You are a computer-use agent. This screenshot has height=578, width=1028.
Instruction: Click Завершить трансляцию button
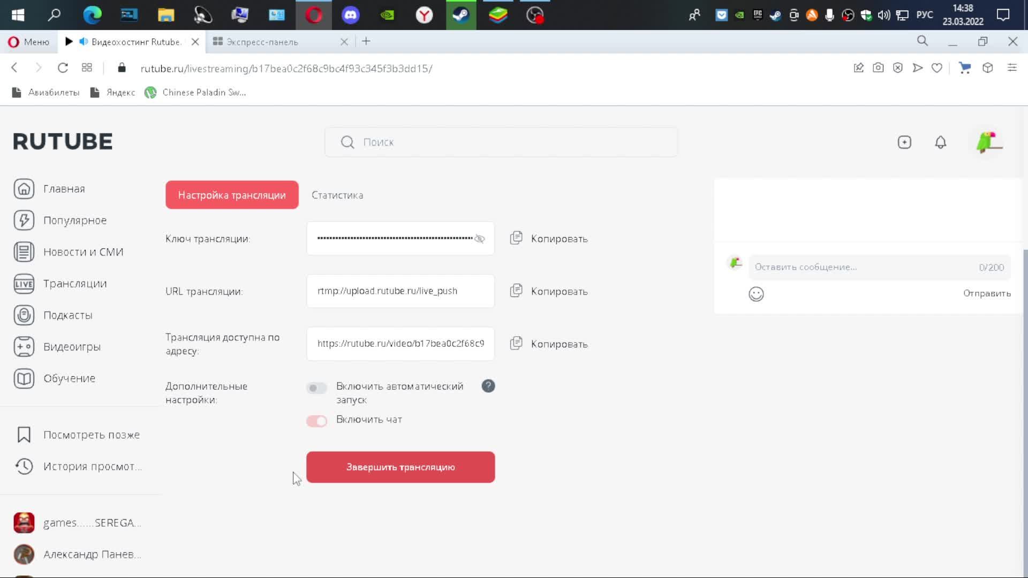click(400, 467)
